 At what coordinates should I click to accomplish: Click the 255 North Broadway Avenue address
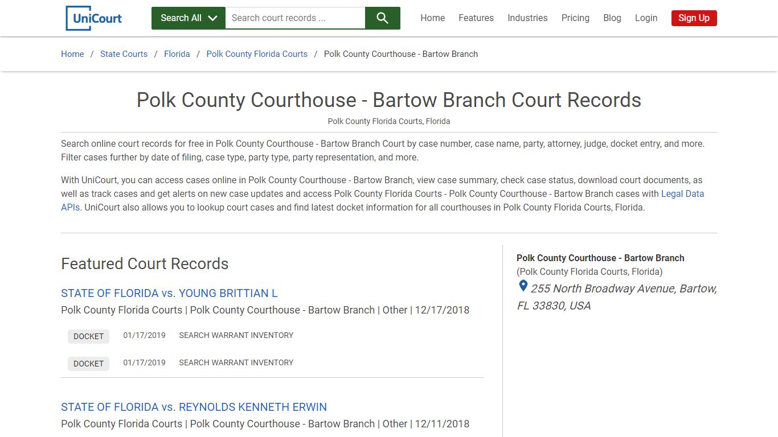(x=617, y=297)
